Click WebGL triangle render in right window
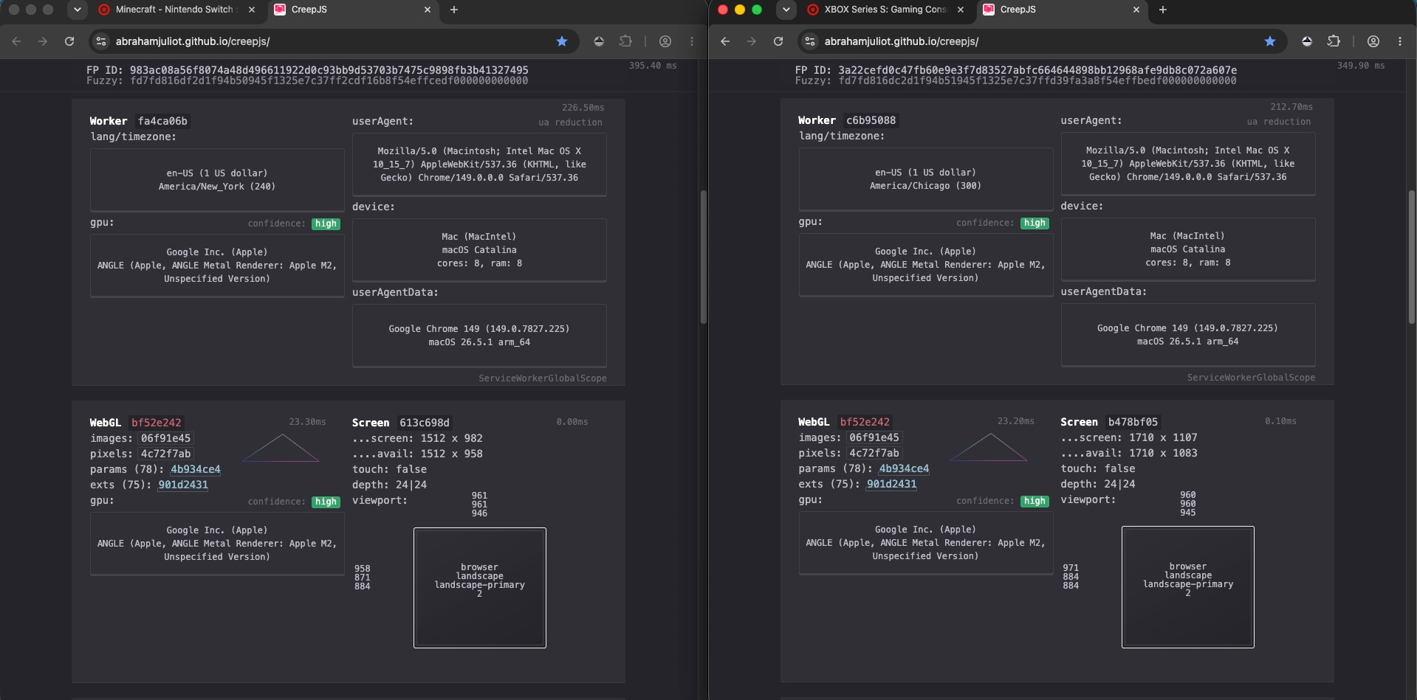Screen dimensions: 1417x700 pyautogui.click(x=989, y=448)
